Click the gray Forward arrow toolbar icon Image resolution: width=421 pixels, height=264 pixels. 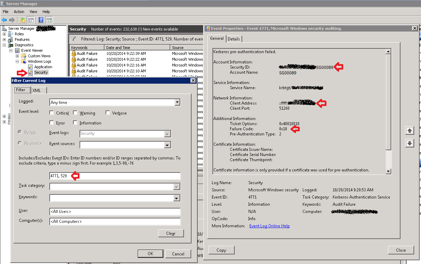coord(12,20)
